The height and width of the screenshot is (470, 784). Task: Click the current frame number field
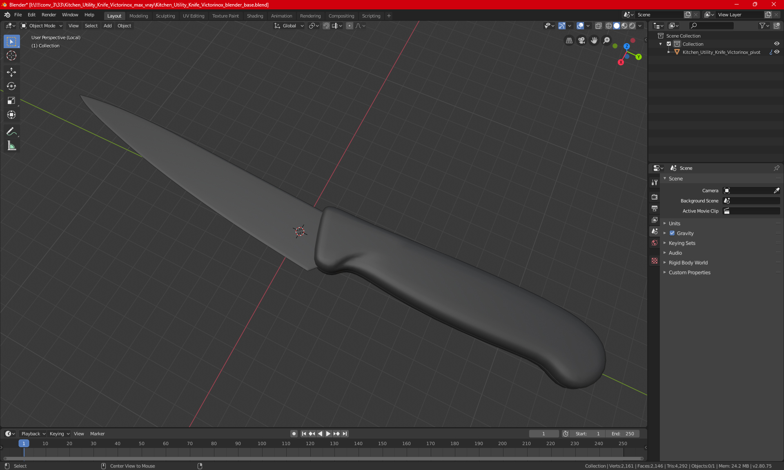pos(544,434)
